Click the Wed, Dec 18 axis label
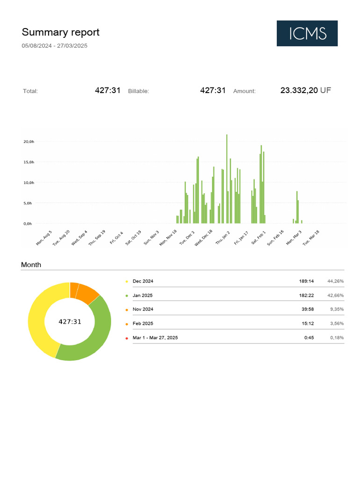 pos(203,238)
